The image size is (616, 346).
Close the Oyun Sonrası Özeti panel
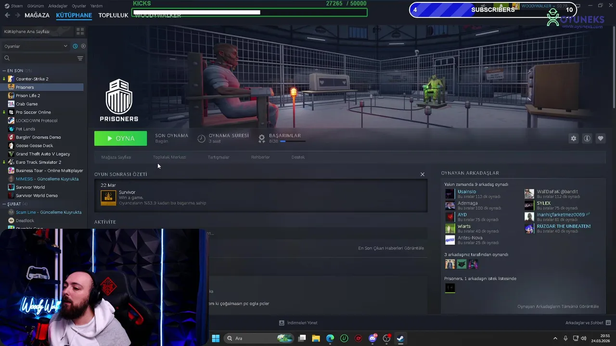(x=423, y=174)
